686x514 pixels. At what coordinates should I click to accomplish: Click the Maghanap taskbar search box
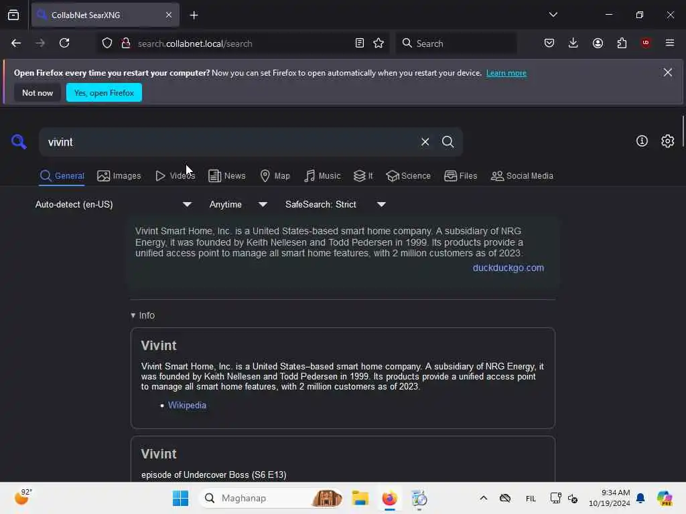pos(271,498)
